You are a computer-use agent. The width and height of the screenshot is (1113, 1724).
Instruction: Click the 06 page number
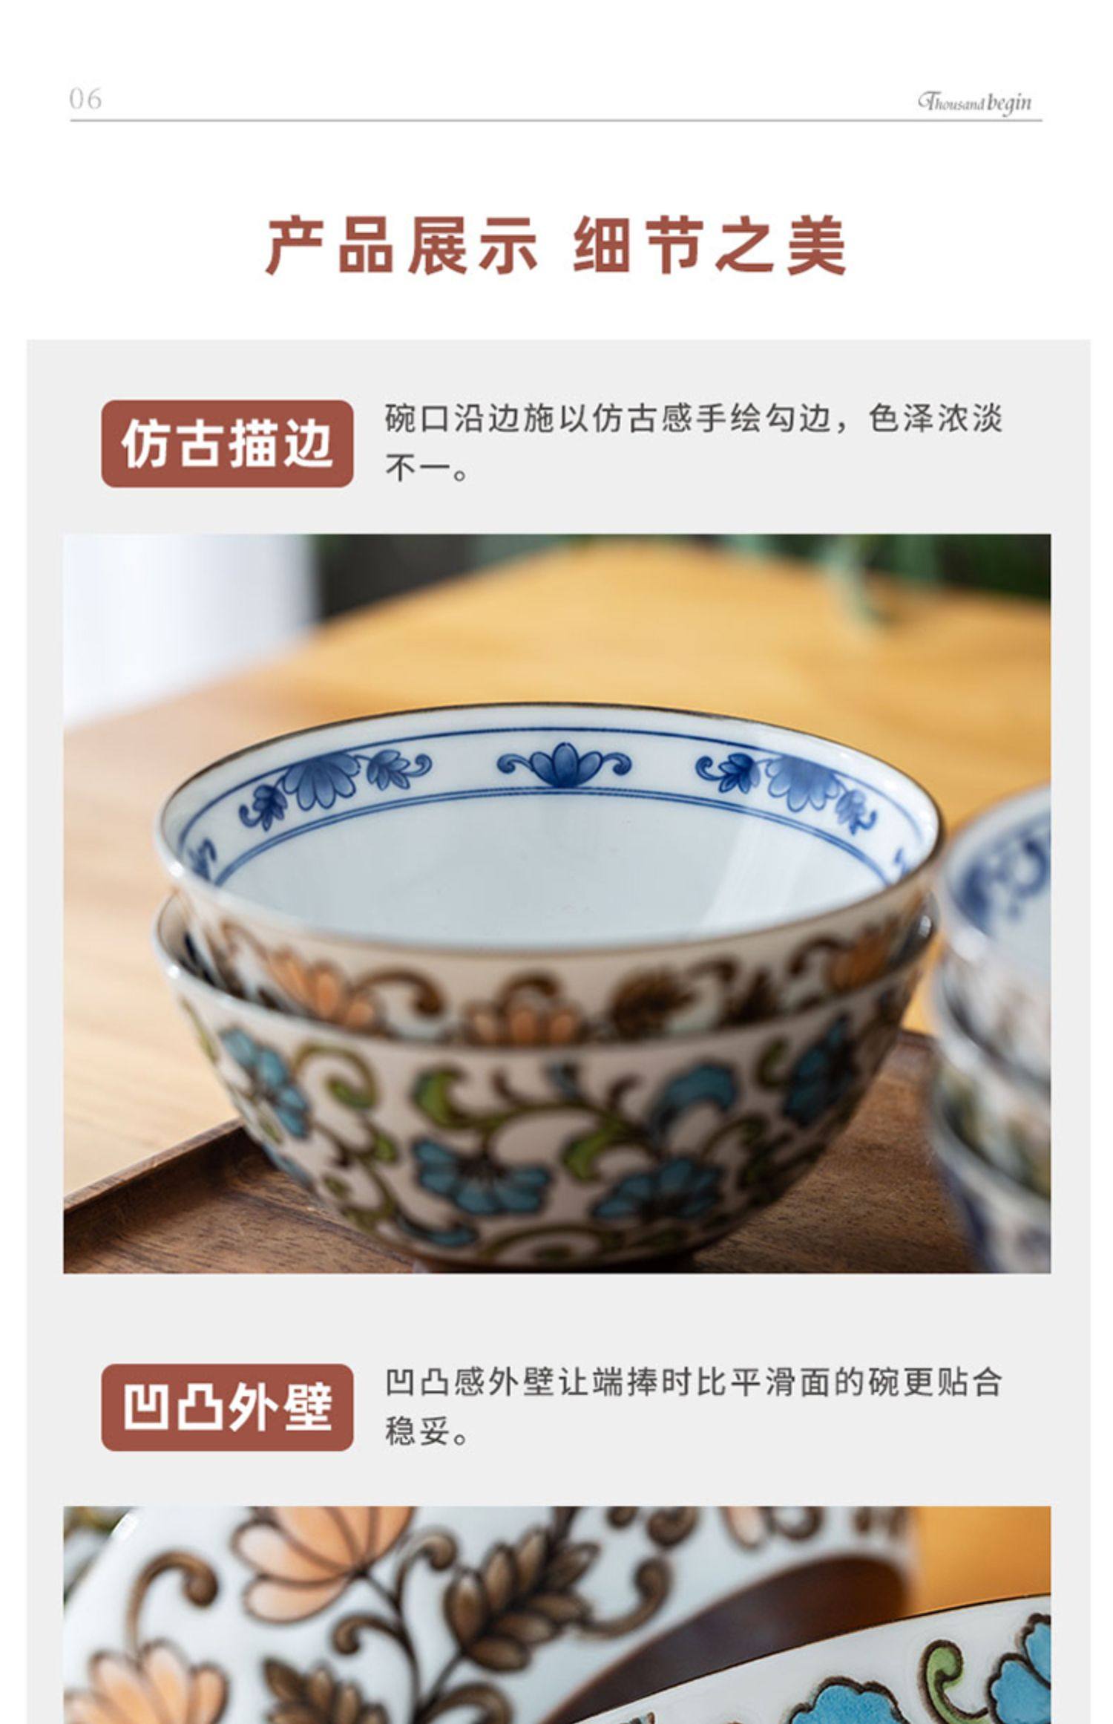[85, 99]
